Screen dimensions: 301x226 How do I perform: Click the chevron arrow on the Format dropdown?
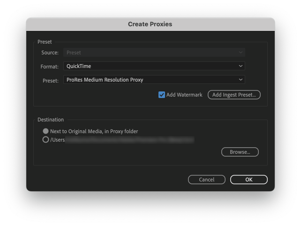click(241, 66)
